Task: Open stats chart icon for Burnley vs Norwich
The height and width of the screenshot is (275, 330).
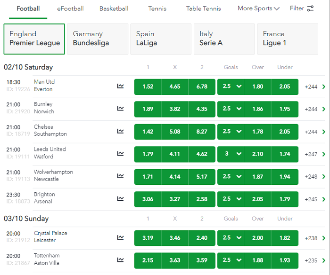Action: pos(121,109)
